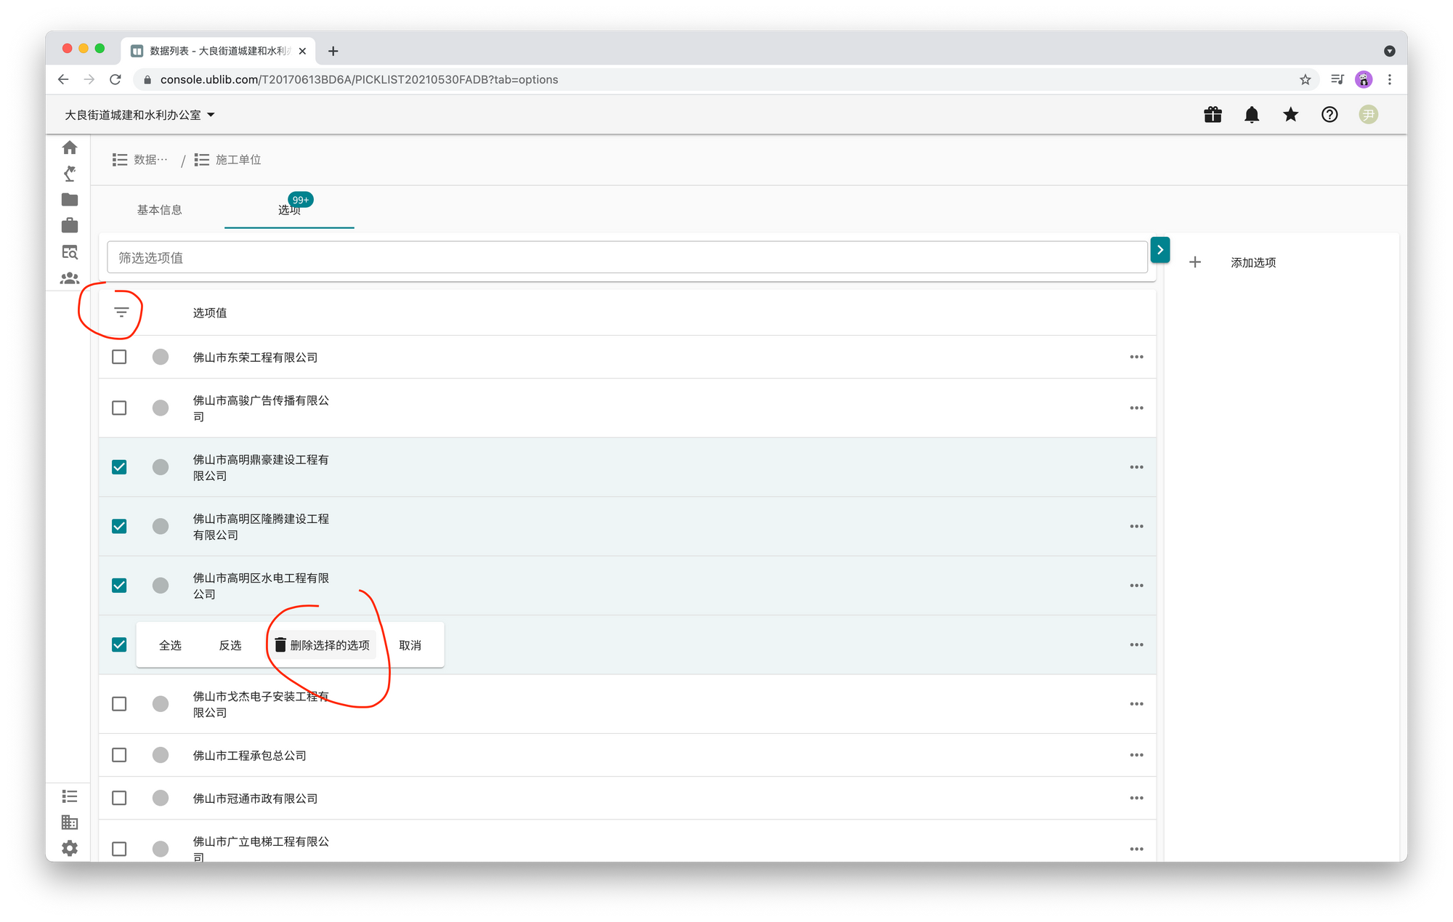Open the briefcase icon in sidebar
This screenshot has width=1453, height=922.
[x=70, y=226]
